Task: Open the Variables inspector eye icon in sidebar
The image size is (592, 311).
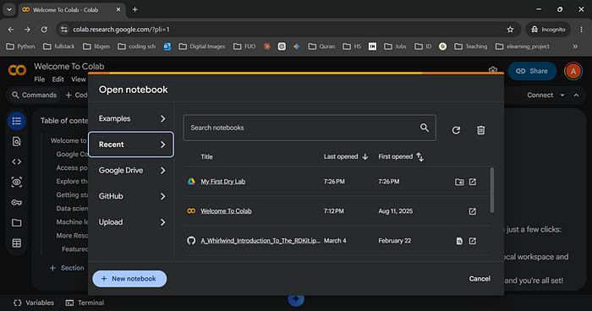Action: [x=17, y=183]
